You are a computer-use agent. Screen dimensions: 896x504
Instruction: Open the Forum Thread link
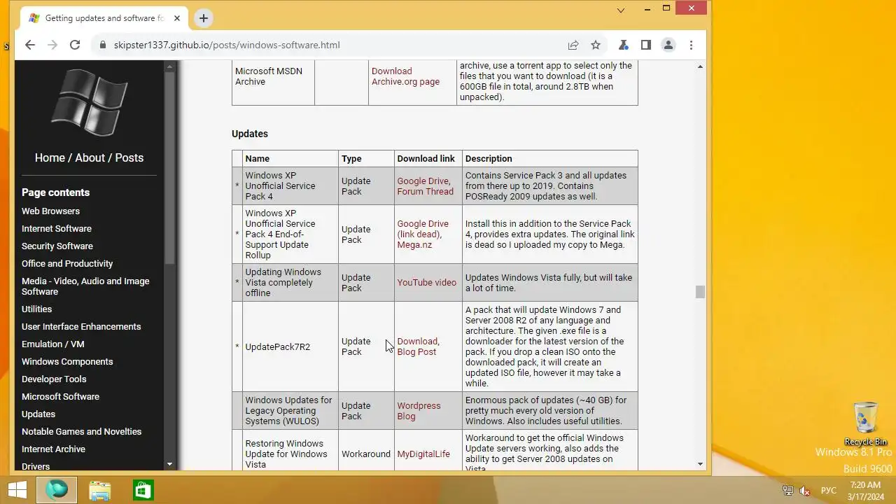(425, 191)
